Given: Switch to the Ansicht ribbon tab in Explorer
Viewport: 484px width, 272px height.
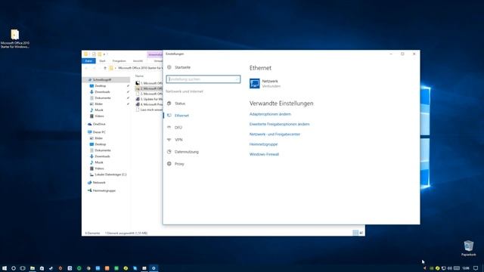Looking at the screenshot, I should [x=138, y=60].
